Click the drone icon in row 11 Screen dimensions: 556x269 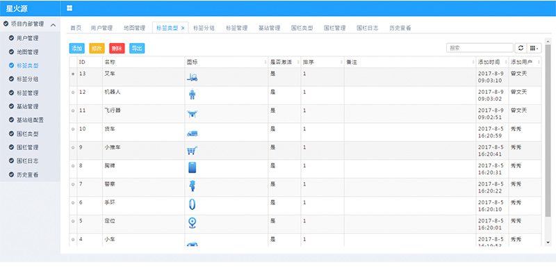(x=193, y=114)
